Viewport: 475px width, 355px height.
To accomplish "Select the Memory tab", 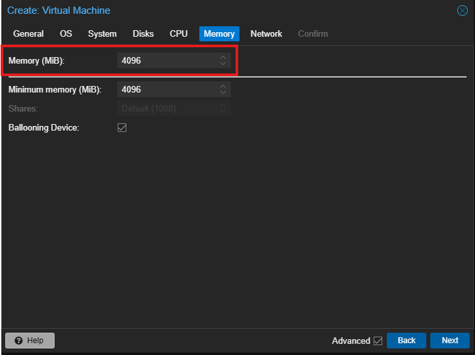I will click(x=219, y=33).
